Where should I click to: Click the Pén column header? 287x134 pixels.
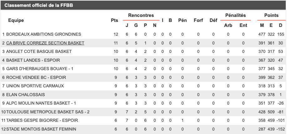[182, 20]
